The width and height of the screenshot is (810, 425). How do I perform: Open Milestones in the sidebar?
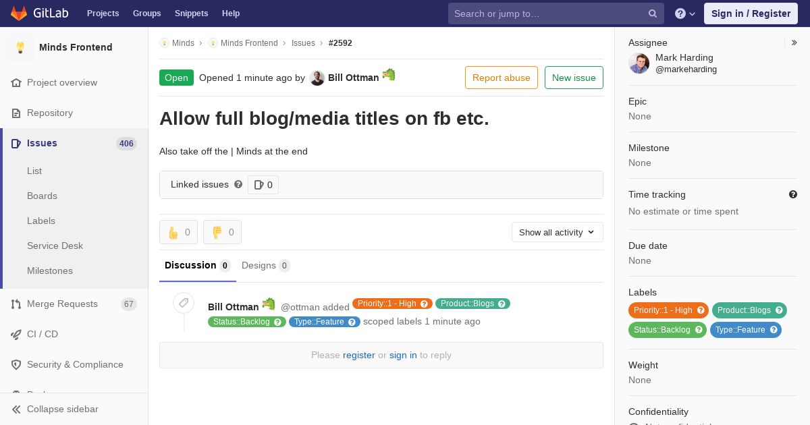[x=50, y=271]
